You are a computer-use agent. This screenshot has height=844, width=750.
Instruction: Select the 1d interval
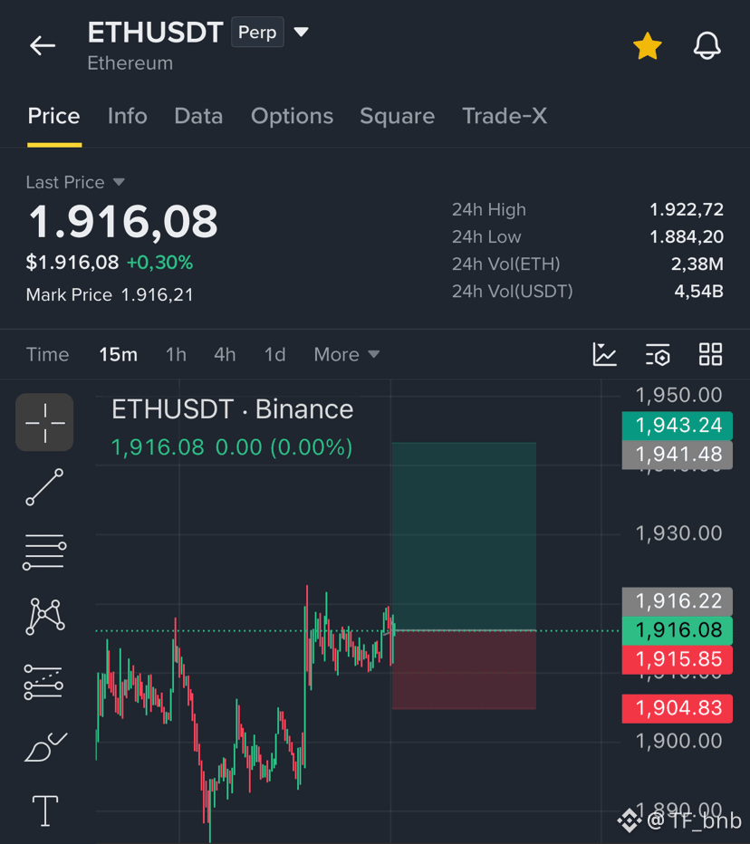pyautogui.click(x=274, y=355)
